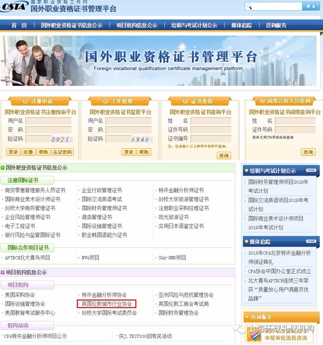The height and width of the screenshot is (345, 323).
Task: Click MORE icon beside 媒体追踪
Action: pyautogui.click(x=311, y=241)
